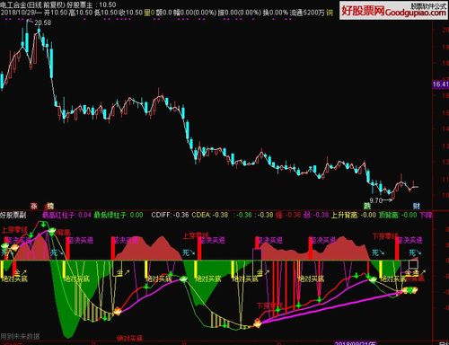This screenshot has width=449, height=345.
Task: Click the 16.41 price tag on the axis
Action: click(440, 84)
